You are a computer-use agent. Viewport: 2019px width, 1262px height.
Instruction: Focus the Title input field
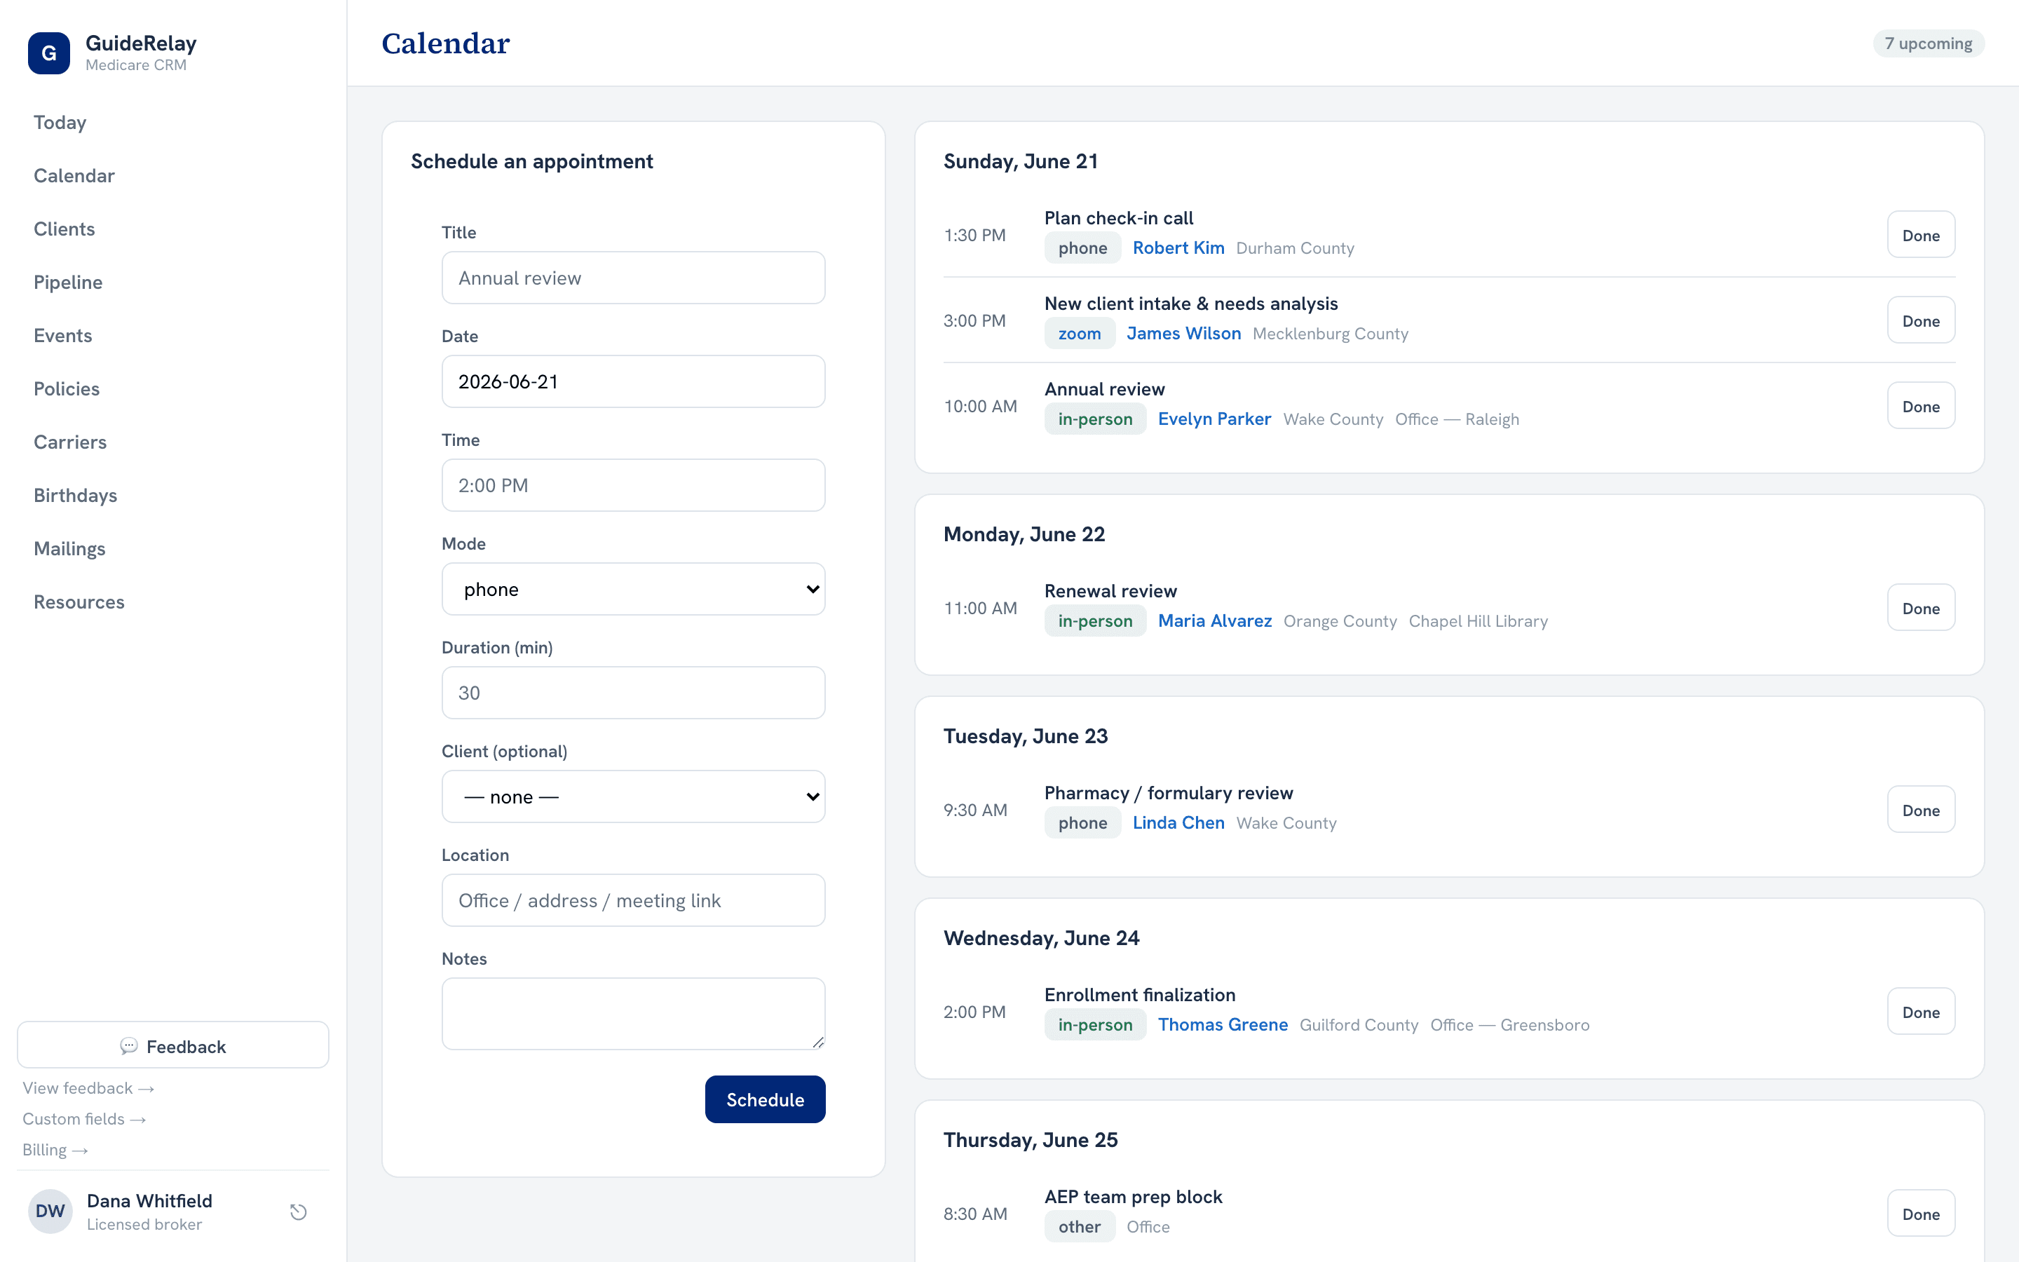pyautogui.click(x=633, y=278)
